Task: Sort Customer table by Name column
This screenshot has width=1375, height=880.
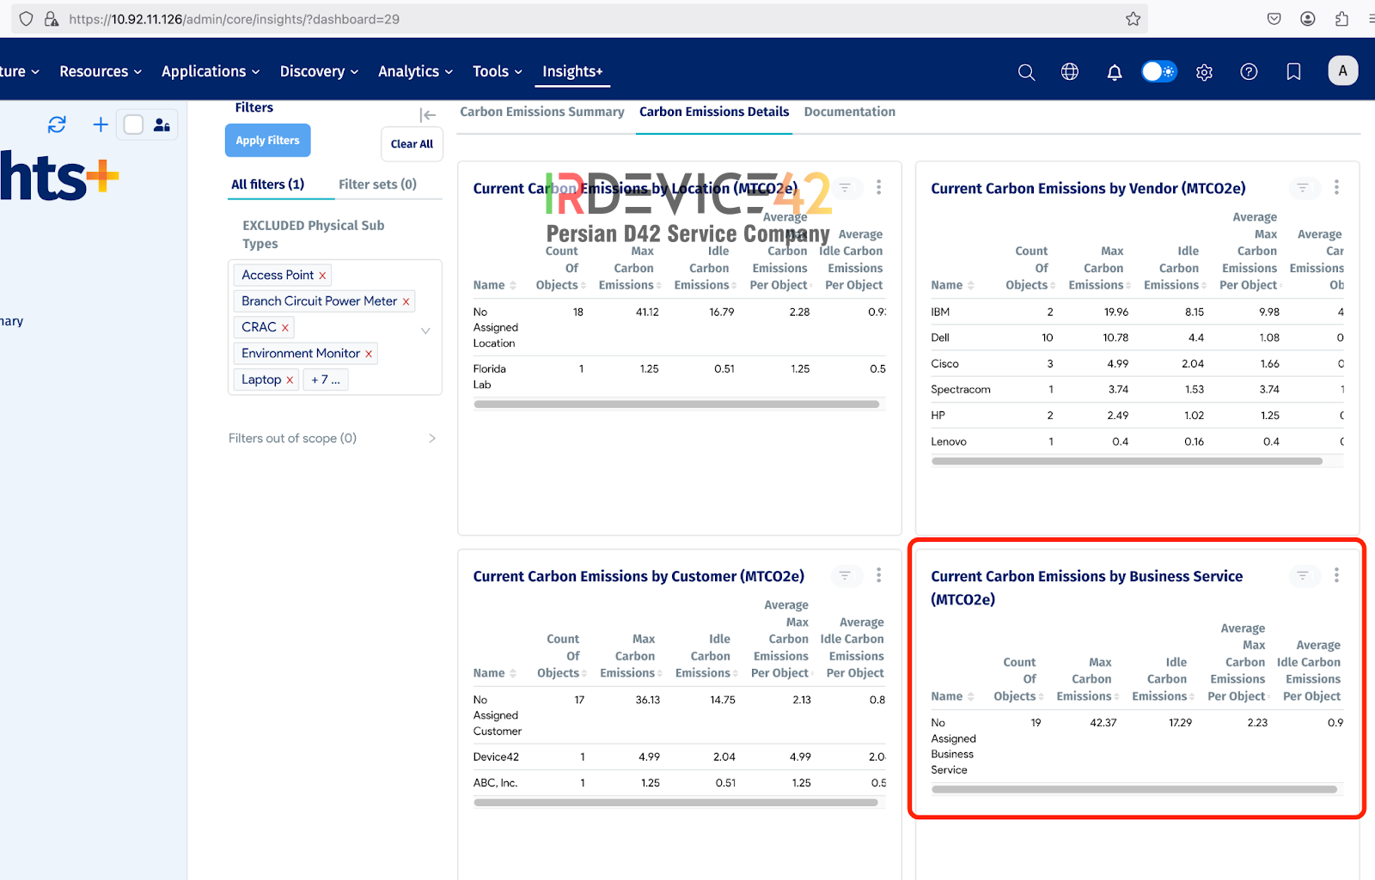Action: pyautogui.click(x=495, y=673)
